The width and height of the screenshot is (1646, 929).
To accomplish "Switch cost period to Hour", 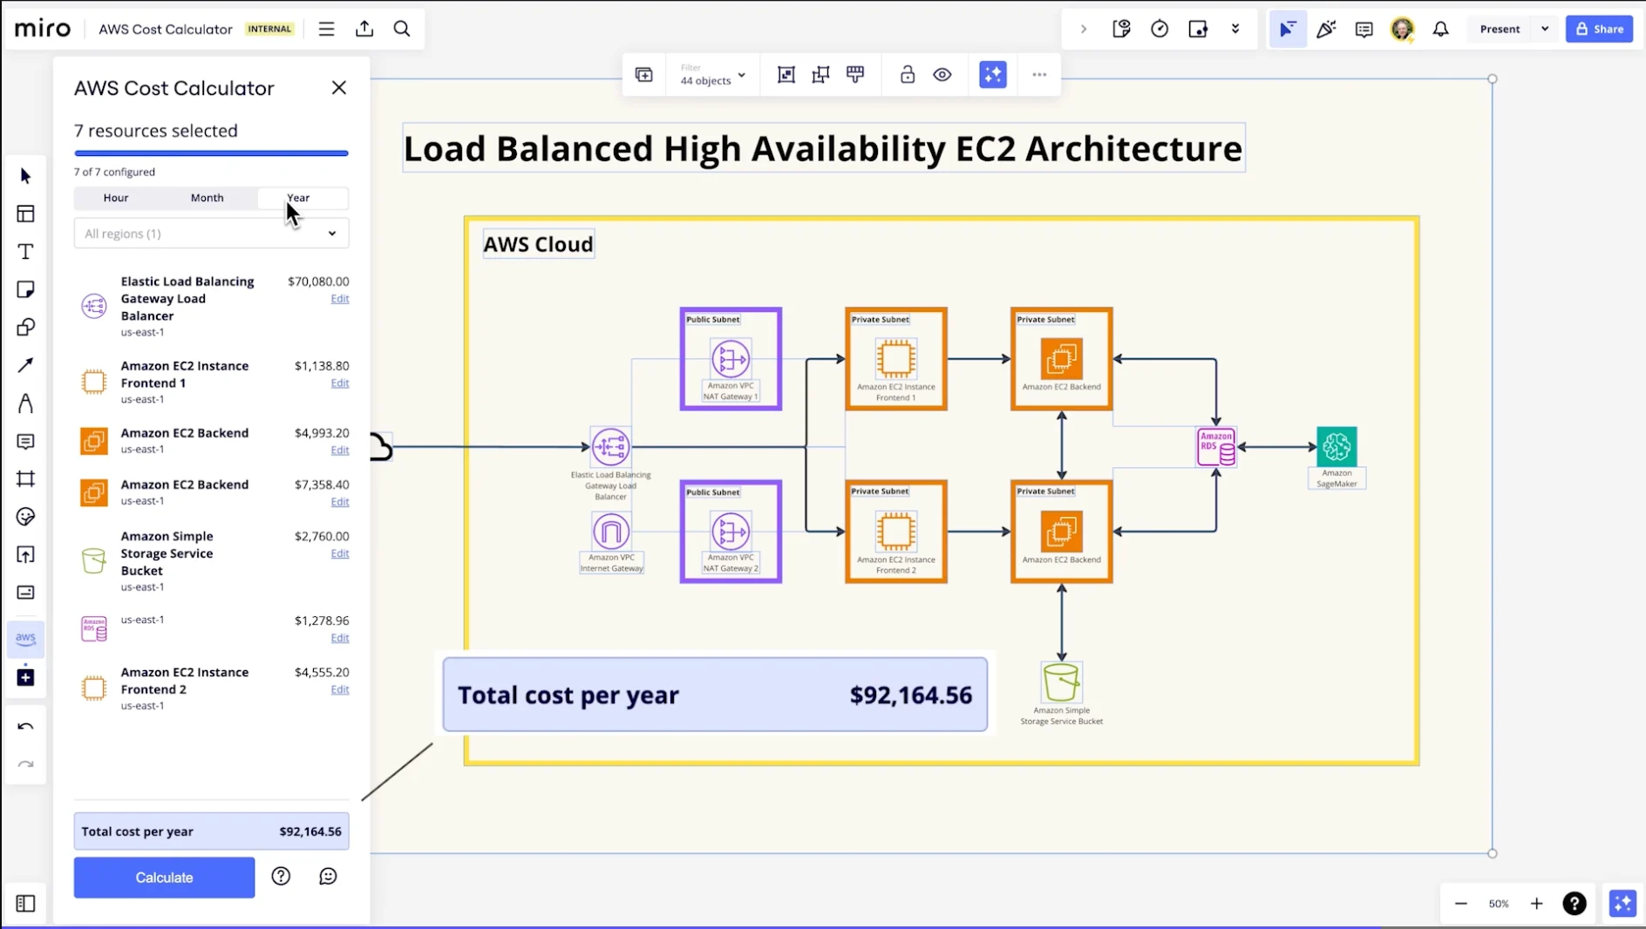I will [x=116, y=198].
